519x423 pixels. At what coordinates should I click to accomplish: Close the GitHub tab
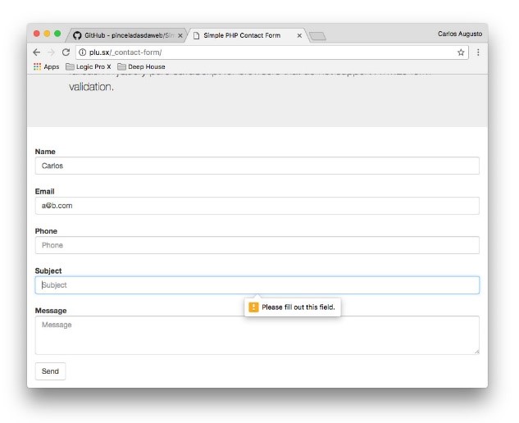pos(180,35)
